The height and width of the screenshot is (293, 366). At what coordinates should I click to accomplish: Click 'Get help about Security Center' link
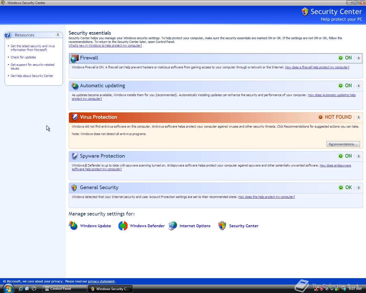[x=32, y=76]
